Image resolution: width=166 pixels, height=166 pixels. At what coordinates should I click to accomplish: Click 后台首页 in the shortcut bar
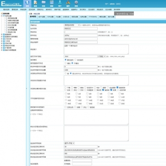pos(91,10)
